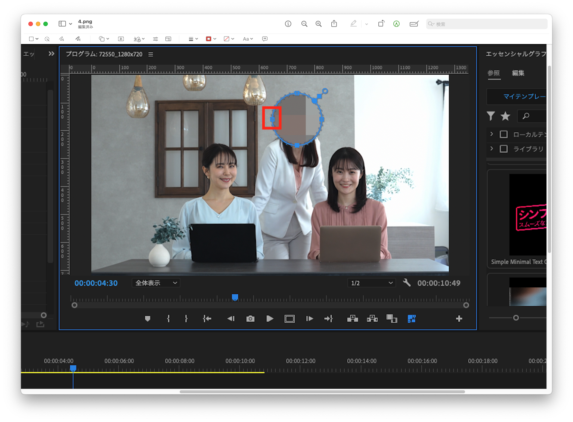Click the Step Forward frame icon
Screen dimensions: 573x422
(309, 319)
